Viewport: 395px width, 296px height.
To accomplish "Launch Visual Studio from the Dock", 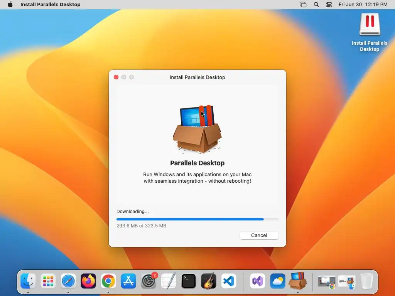I will point(257,281).
